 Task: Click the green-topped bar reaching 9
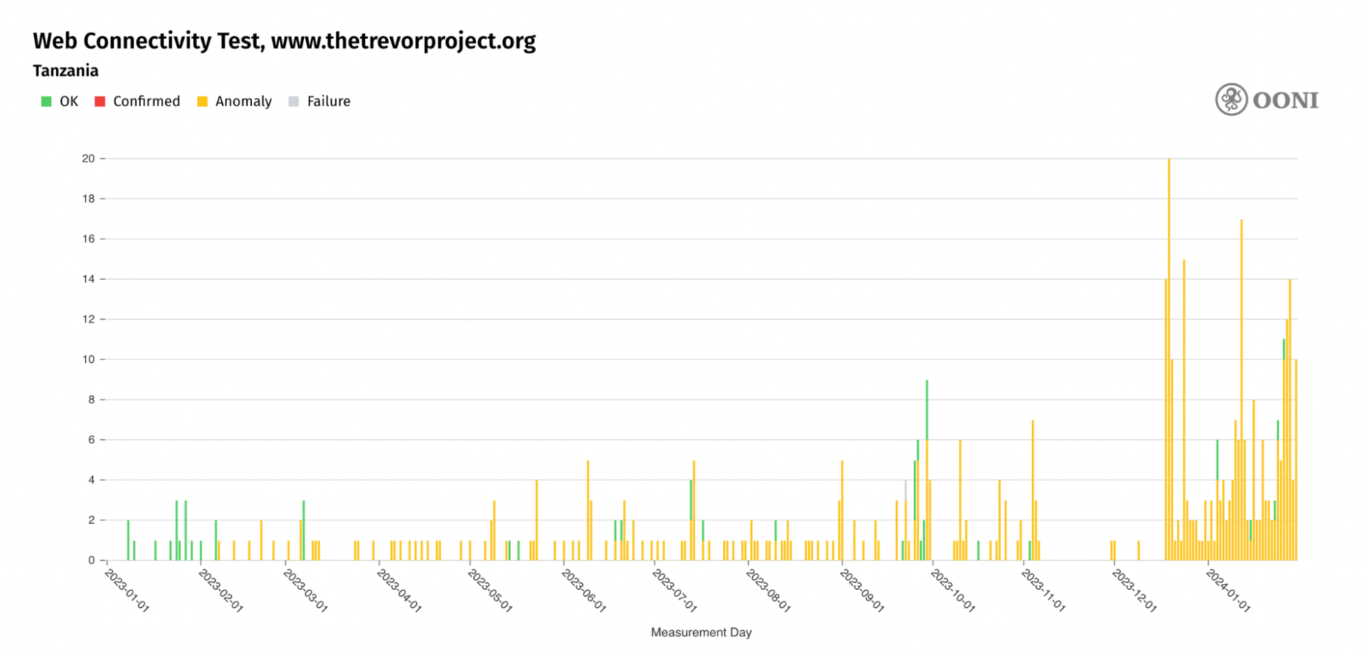[927, 410]
